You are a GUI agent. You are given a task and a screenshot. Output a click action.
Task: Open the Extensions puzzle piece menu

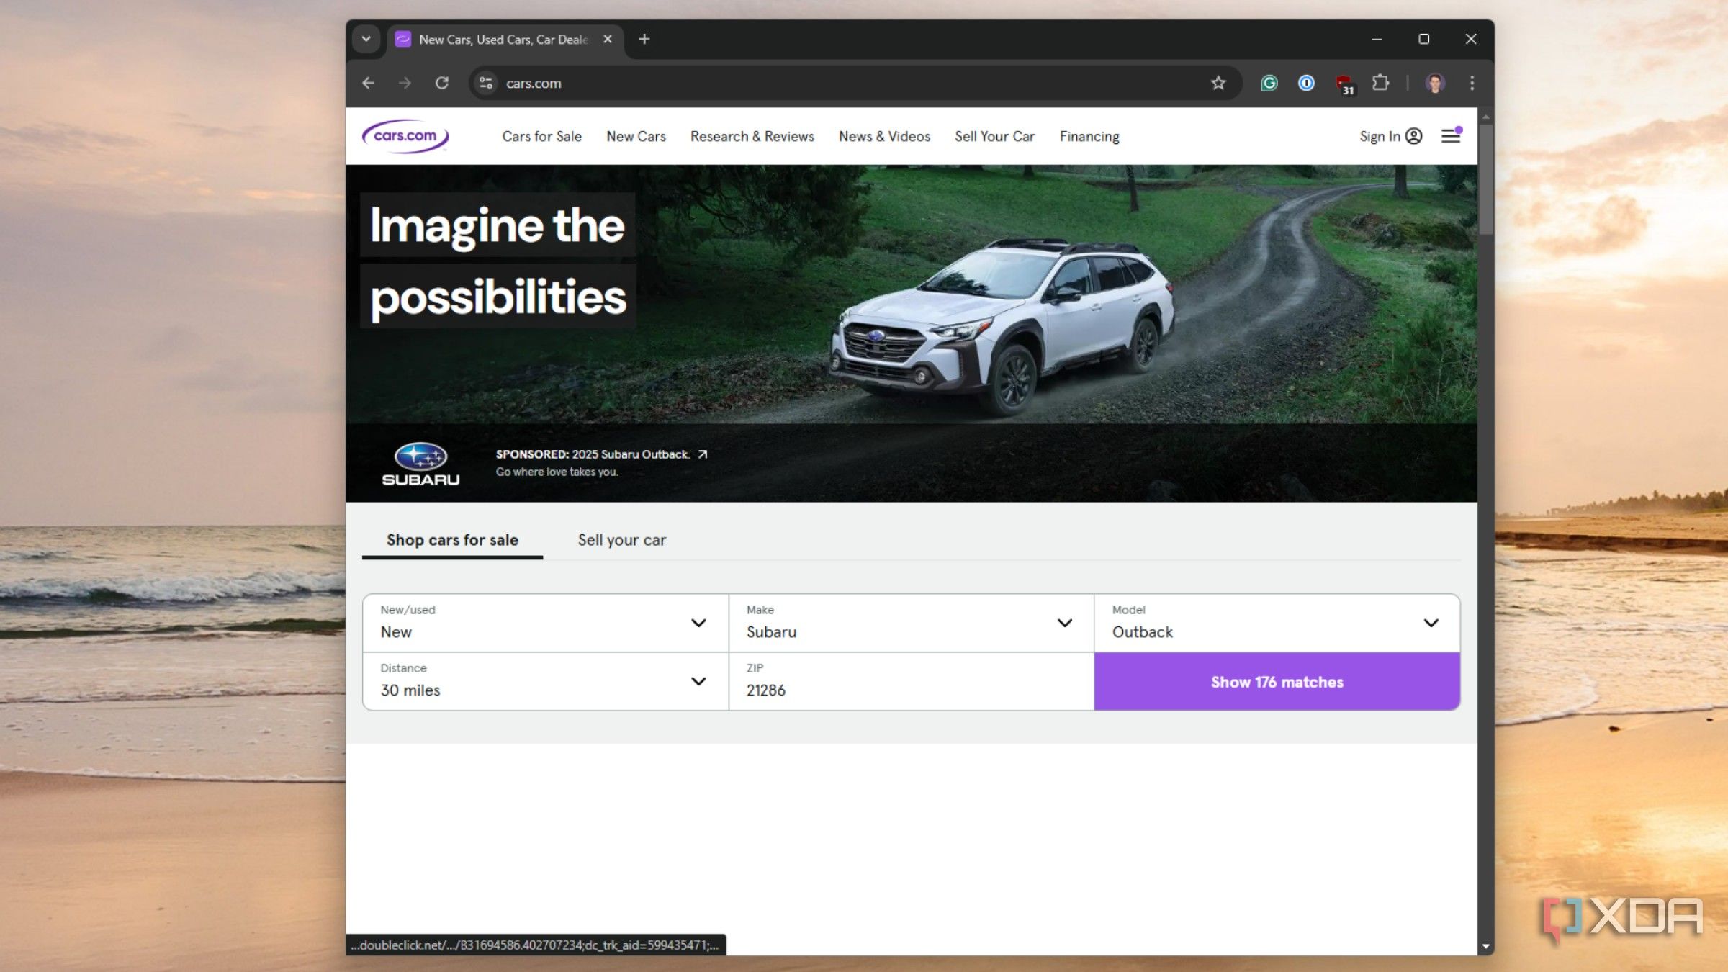1380,83
